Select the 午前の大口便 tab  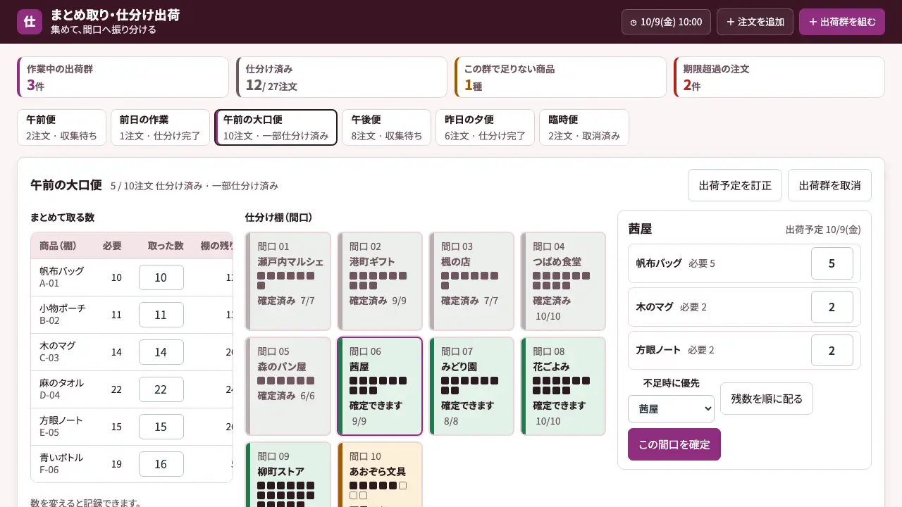[276, 127]
